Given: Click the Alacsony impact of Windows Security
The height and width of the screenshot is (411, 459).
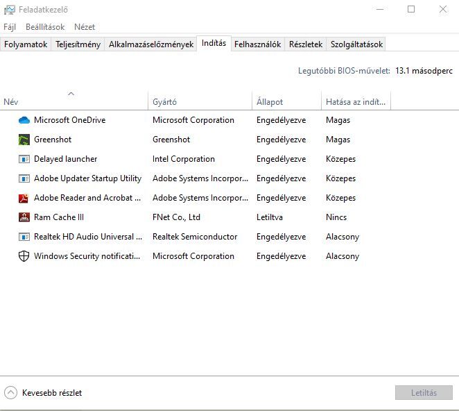Looking at the screenshot, I should [343, 256].
